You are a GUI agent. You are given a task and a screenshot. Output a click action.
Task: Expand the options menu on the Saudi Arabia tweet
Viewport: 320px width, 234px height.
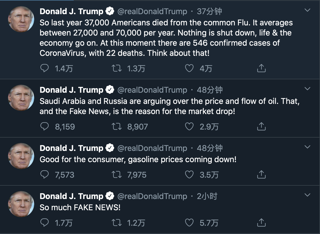[x=307, y=89]
